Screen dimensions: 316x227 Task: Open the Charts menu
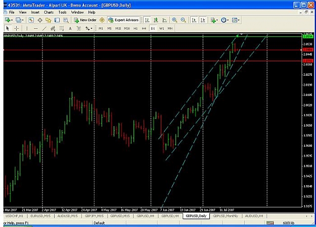pyautogui.click(x=49, y=12)
